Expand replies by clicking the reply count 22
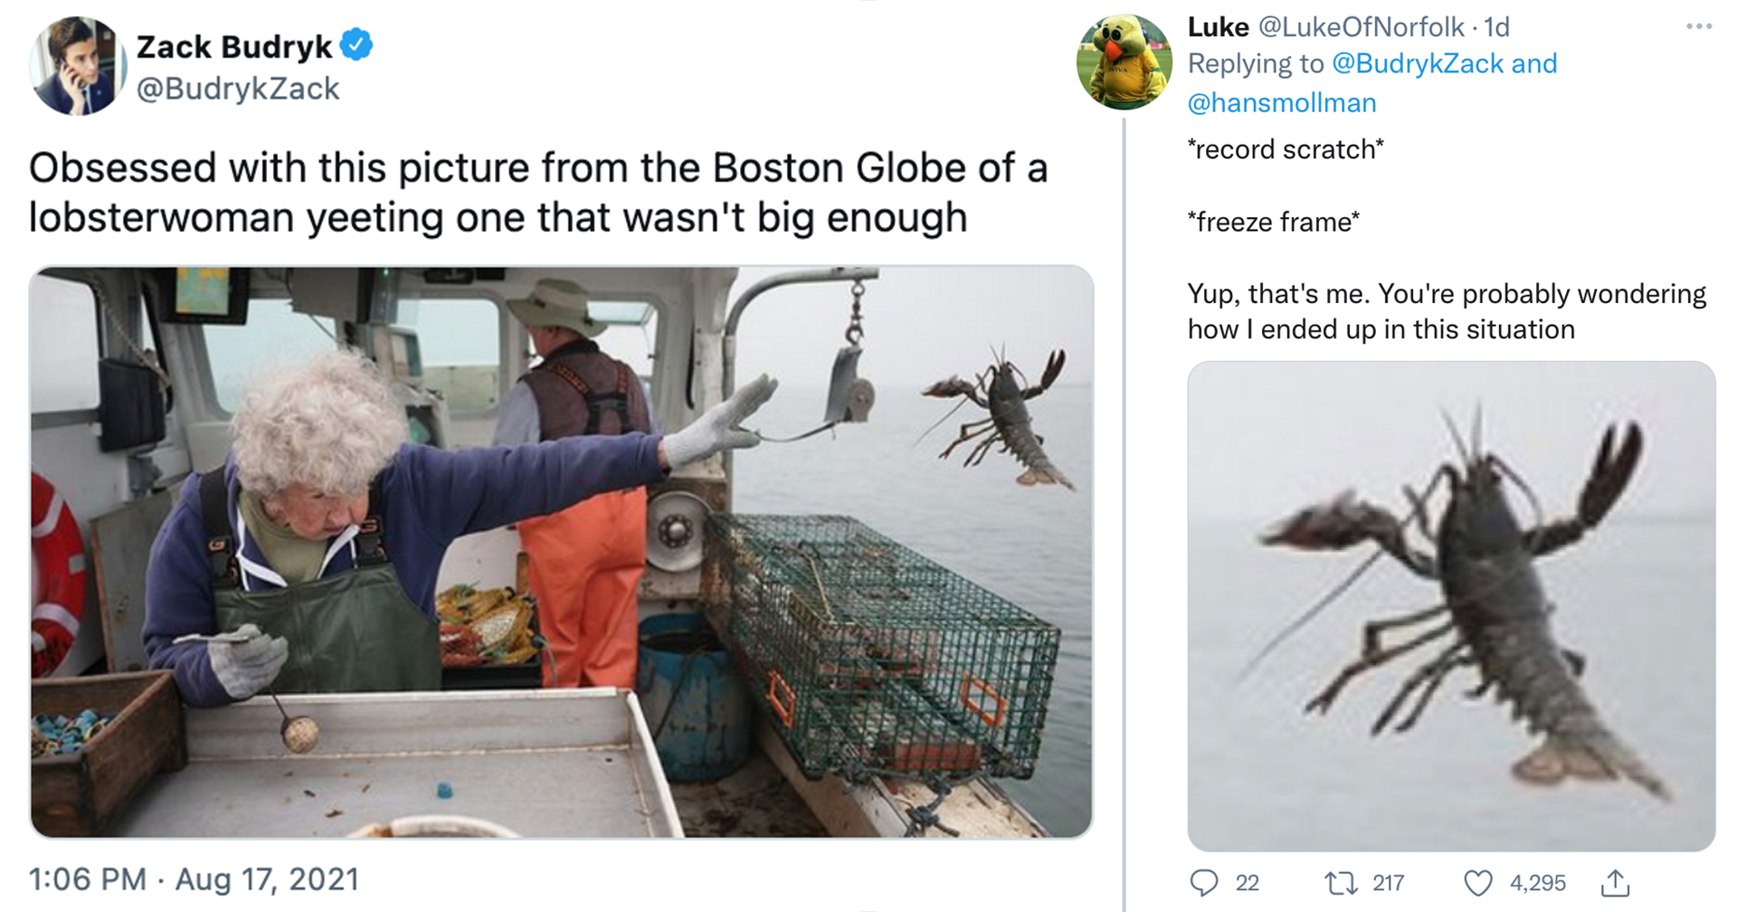 pos(1247,882)
